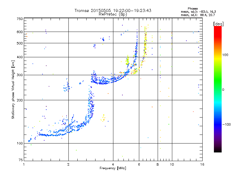238x179 pixels.
Task: Click y-axis tick label '500'
Action: [20, 43]
